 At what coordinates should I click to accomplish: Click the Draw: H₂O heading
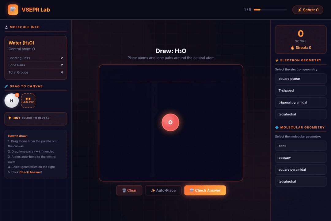pyautogui.click(x=171, y=51)
